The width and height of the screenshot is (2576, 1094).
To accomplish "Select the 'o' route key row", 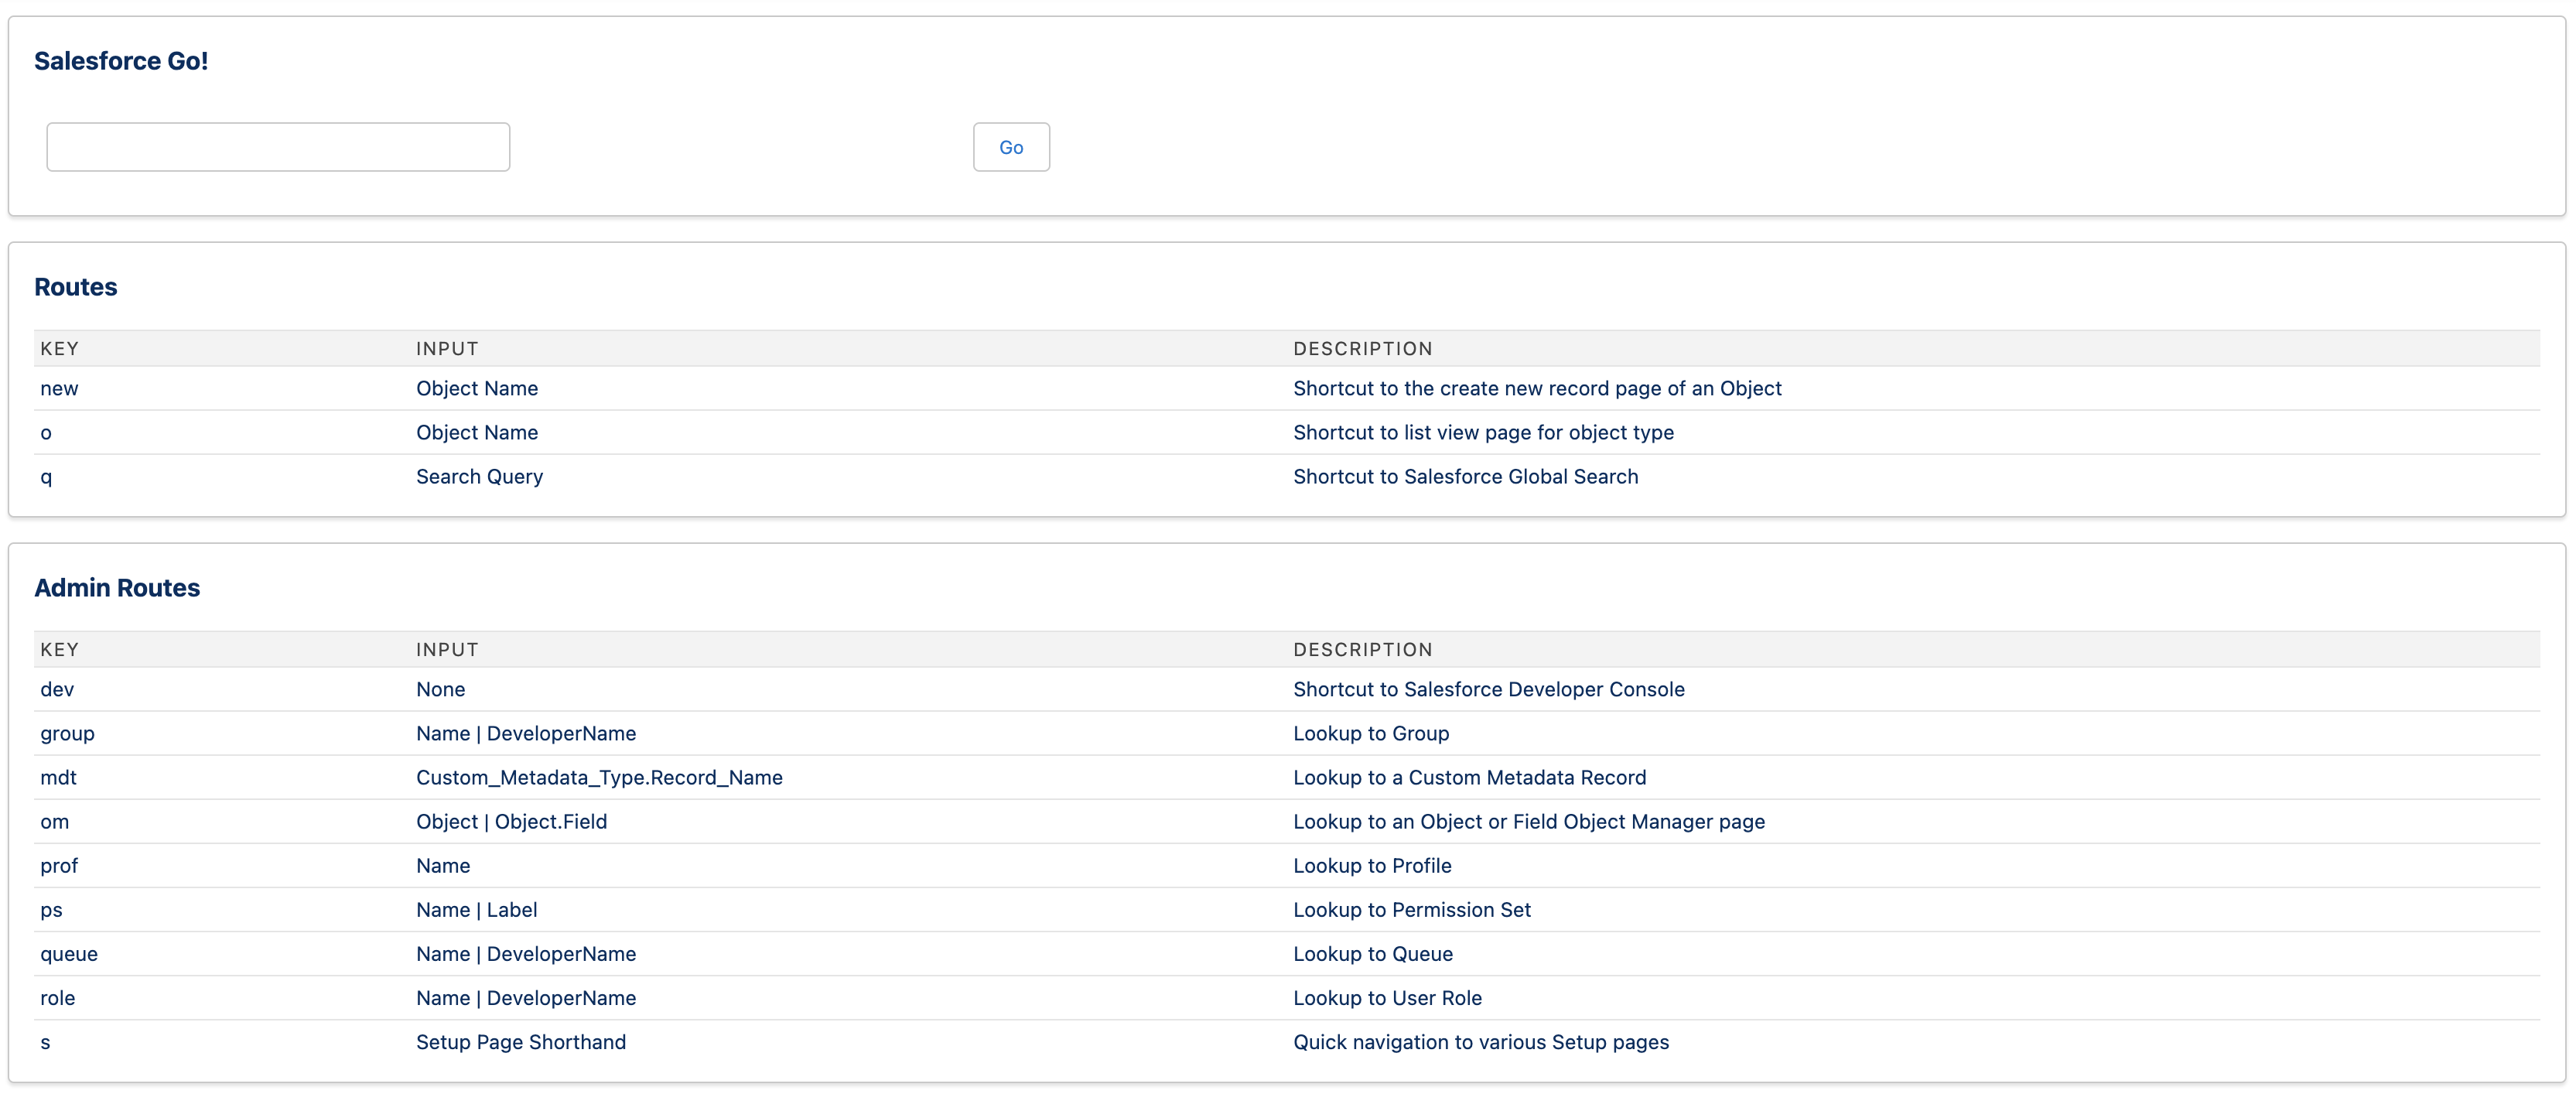I will point(46,432).
